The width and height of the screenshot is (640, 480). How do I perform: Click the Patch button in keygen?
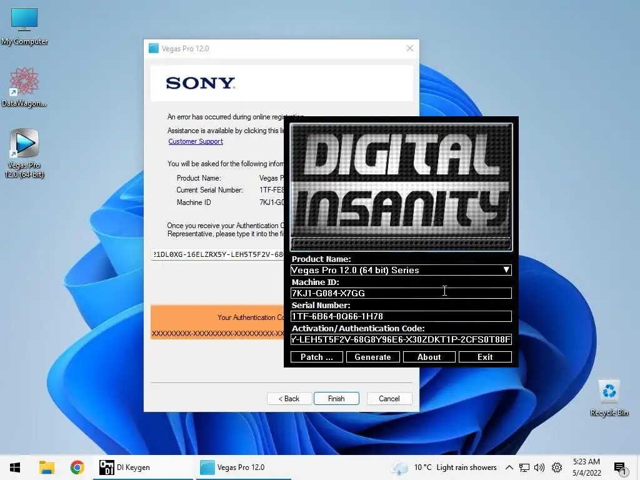[317, 357]
